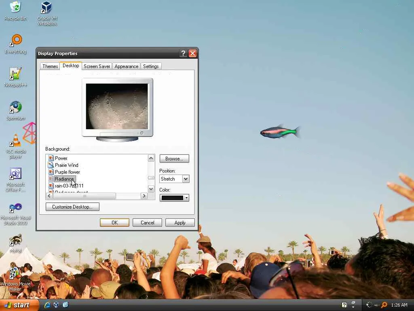Switch to the Screen Saver tab
414x311 pixels.
(97, 66)
